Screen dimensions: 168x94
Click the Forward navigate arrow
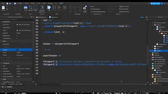point(20,8)
